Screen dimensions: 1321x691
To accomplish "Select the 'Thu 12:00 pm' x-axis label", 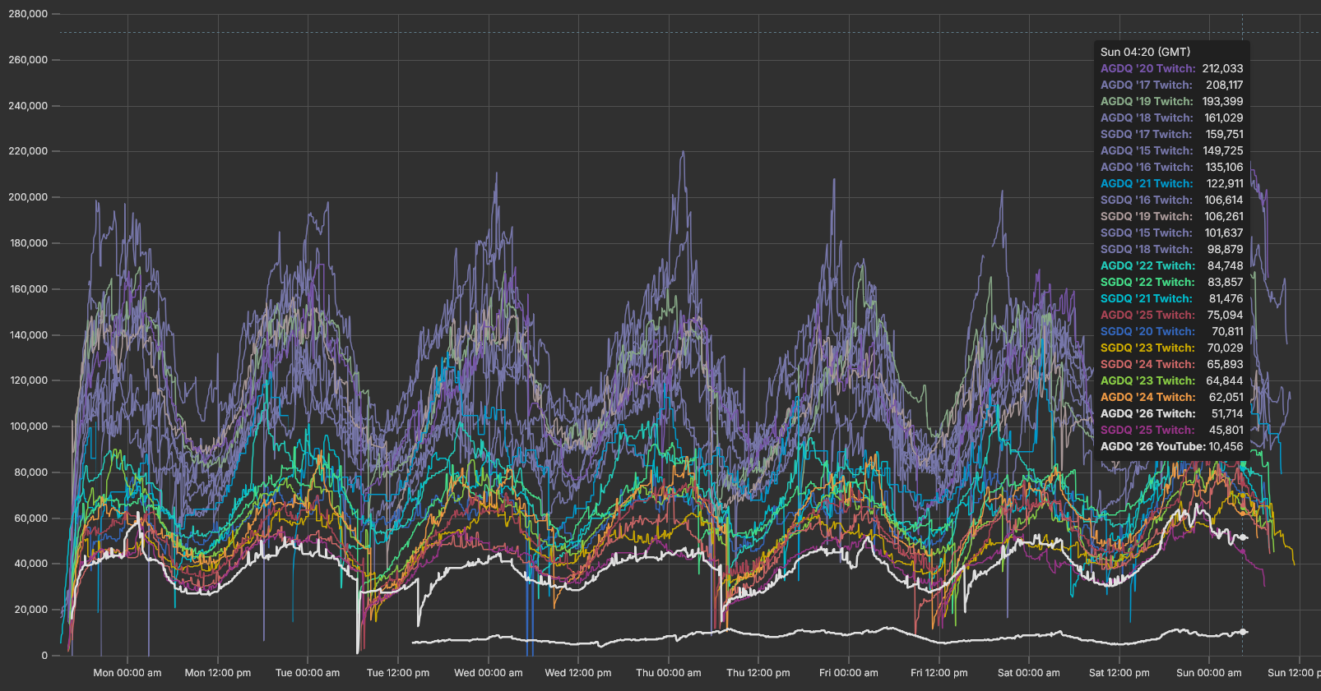I will [x=758, y=673].
